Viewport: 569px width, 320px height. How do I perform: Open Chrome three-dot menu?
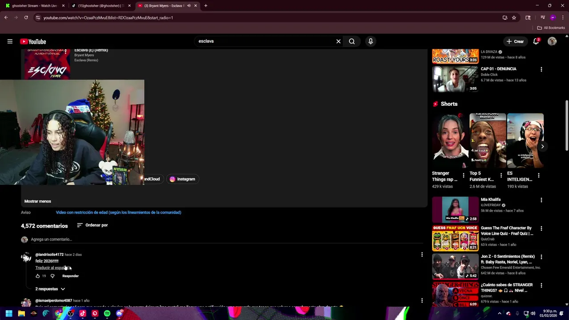pyautogui.click(x=563, y=18)
